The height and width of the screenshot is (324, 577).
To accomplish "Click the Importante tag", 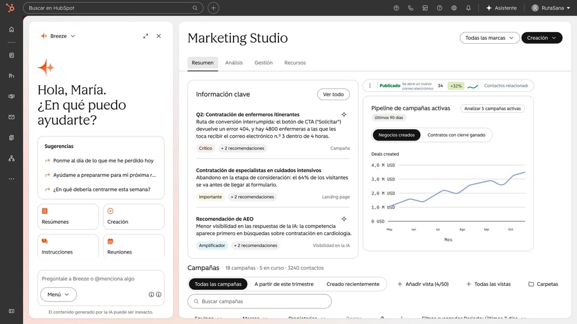I will tap(210, 197).
